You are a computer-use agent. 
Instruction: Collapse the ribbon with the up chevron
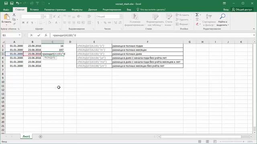coord(254,29)
